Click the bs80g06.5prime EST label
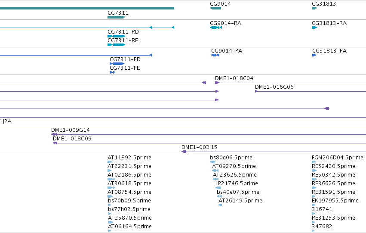Screen dimensions: 366x233 click(x=231, y=158)
